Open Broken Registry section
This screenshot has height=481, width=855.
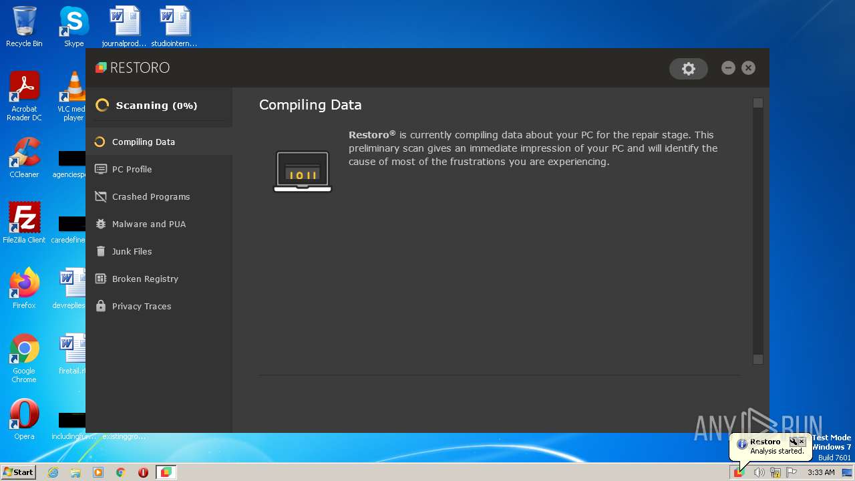coord(159,279)
